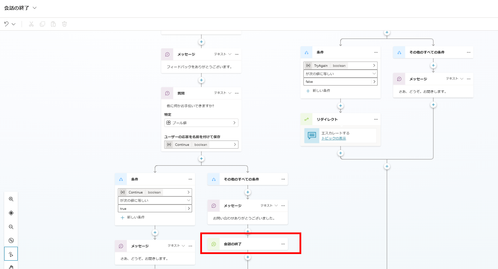Click the compass icon in the sidebar
This screenshot has width=498, height=269.
pyautogui.click(x=11, y=240)
